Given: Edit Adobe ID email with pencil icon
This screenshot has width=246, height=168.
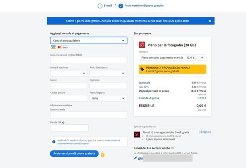Looking at the screenshot, I should [135, 158].
